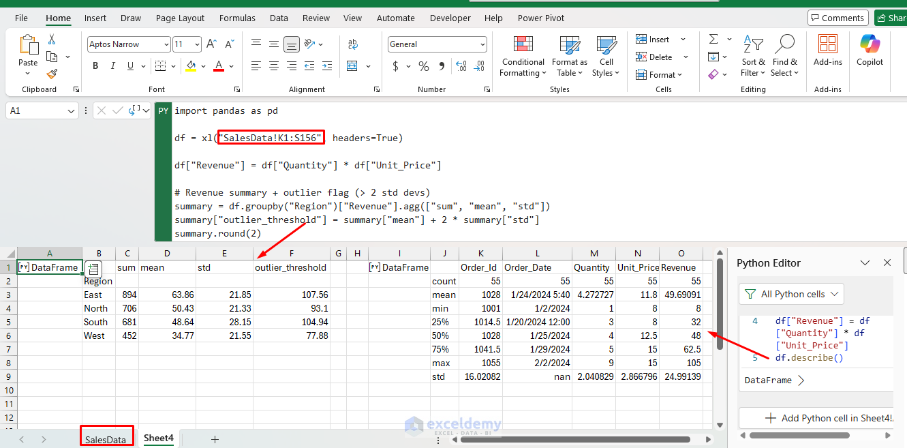Viewport: 907px width, 448px height.
Task: Align text left in Alignment group
Action: tap(256, 66)
